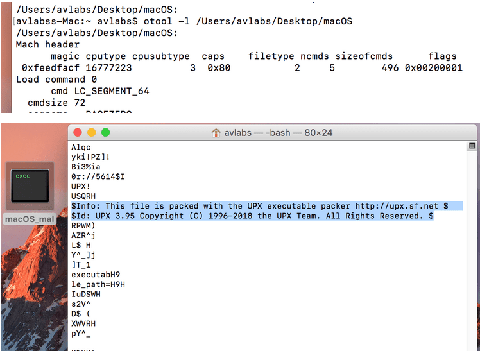Click the scroll indicator icon in terminal corner
This screenshot has height=351, width=480.
pyautogui.click(x=472, y=146)
